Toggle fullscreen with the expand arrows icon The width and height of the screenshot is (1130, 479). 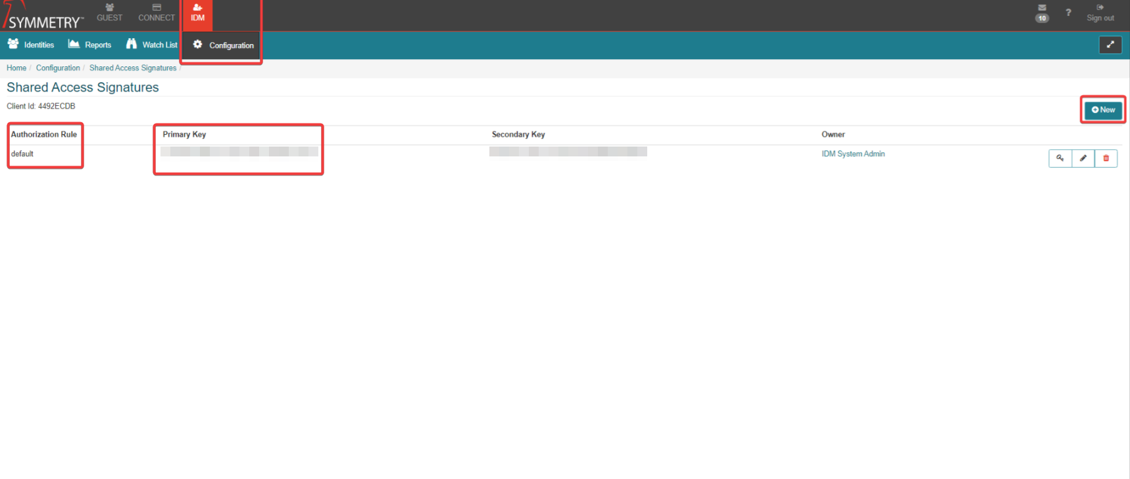click(1110, 45)
